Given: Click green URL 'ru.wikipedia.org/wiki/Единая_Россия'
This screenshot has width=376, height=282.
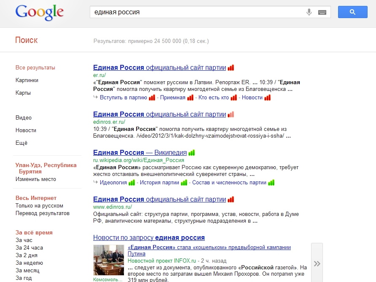Looking at the screenshot, I should (x=139, y=160).
